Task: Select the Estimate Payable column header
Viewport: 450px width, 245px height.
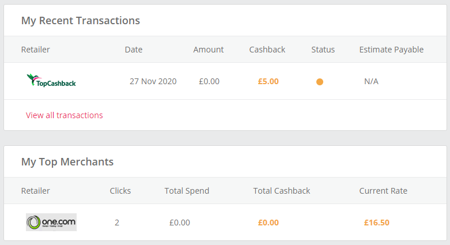Action: click(391, 50)
